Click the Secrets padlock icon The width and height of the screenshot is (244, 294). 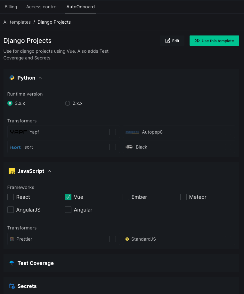pyautogui.click(x=12, y=286)
